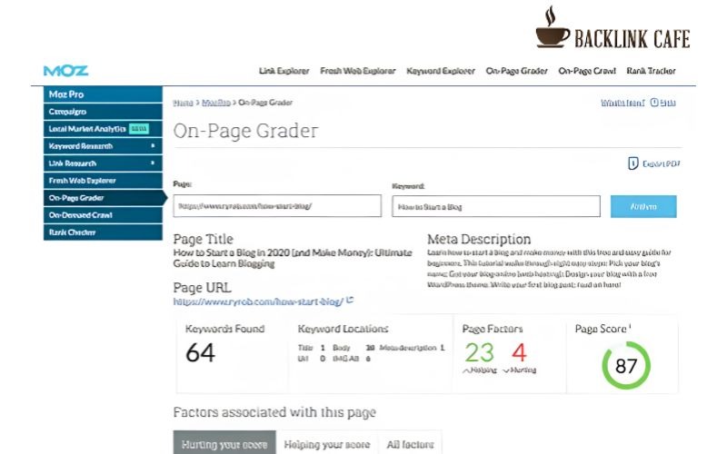This screenshot has width=727, height=454.
Task: Click the Meta Description heading
Action: [x=479, y=239]
